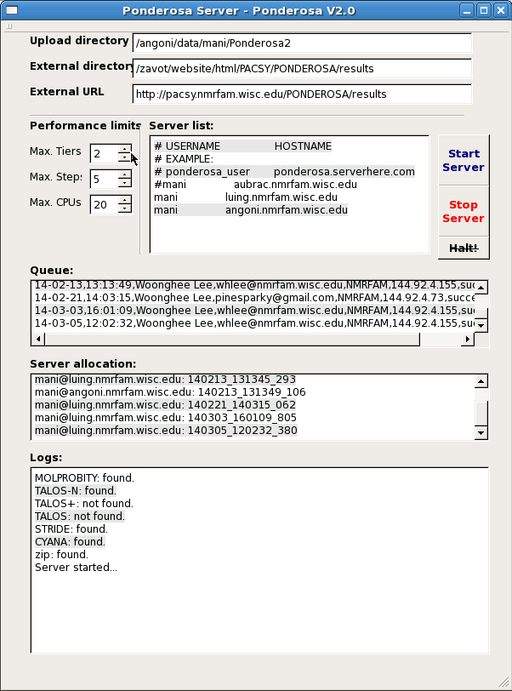Select queue entry with pinesparky@gmail.com
Viewport: 512px width, 691px height.
point(254,298)
